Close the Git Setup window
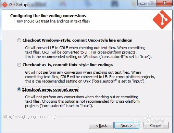Viewport: 174px width, 133px height. tap(164, 3)
